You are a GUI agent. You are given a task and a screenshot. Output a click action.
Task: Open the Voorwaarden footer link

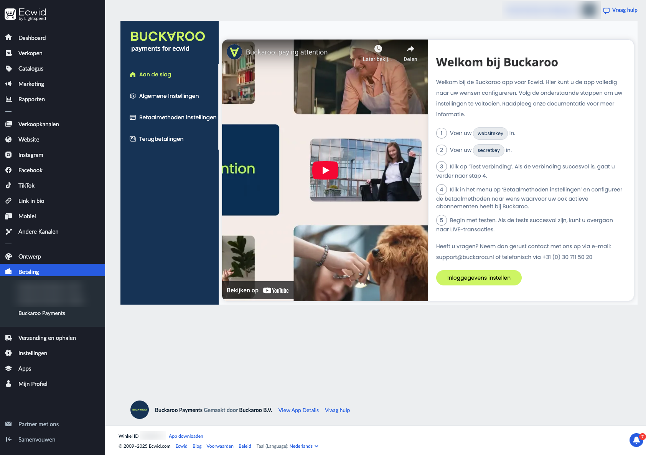click(220, 446)
